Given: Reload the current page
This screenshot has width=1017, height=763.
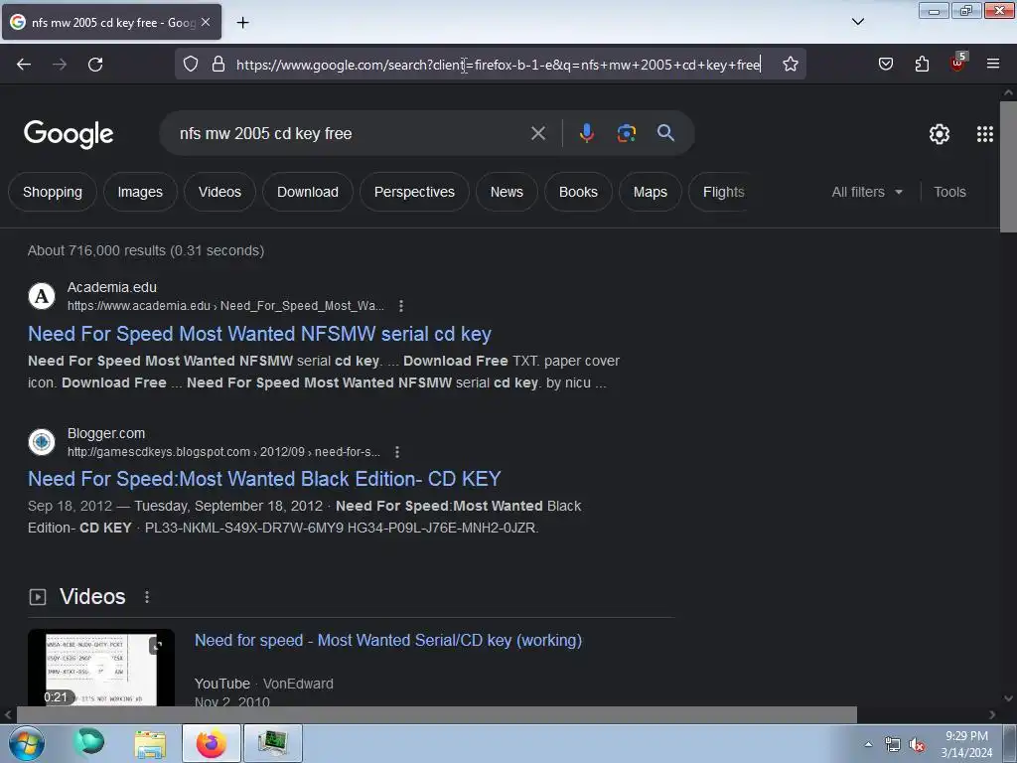Looking at the screenshot, I should [95, 65].
